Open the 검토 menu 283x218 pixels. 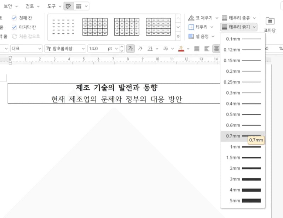[x=30, y=6]
